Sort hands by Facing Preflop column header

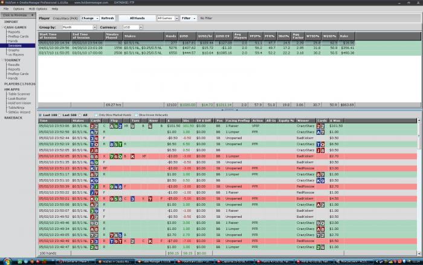(x=237, y=121)
